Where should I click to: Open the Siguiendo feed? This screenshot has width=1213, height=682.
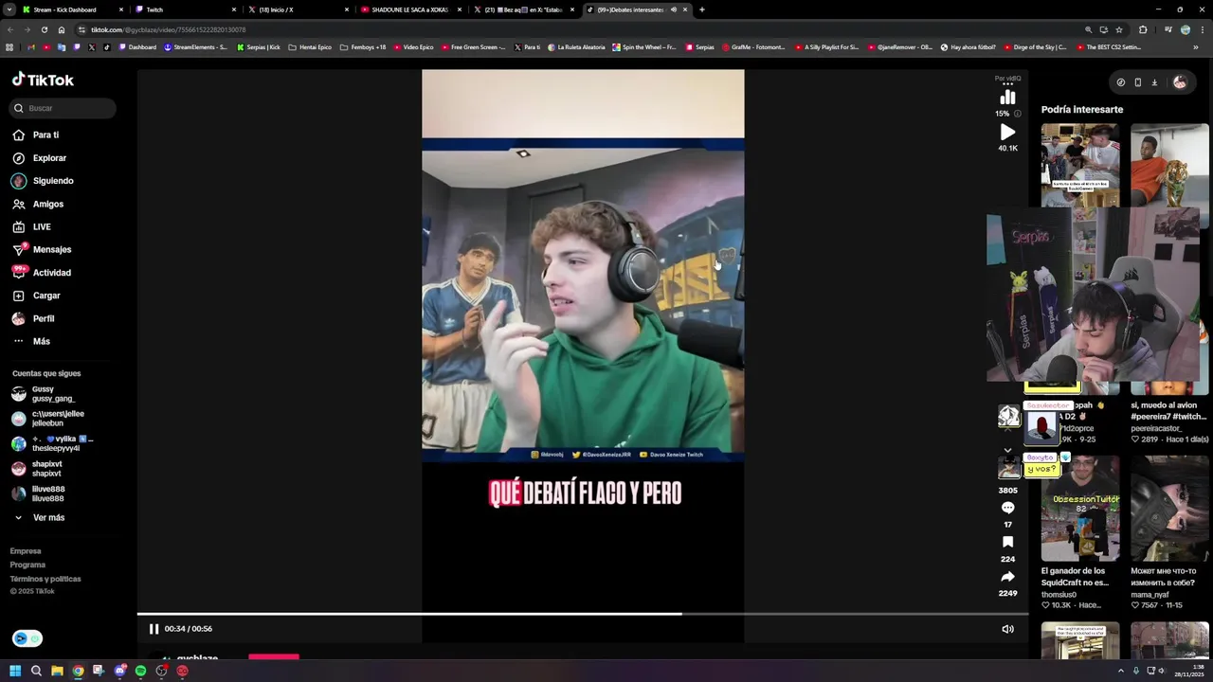click(x=43, y=181)
